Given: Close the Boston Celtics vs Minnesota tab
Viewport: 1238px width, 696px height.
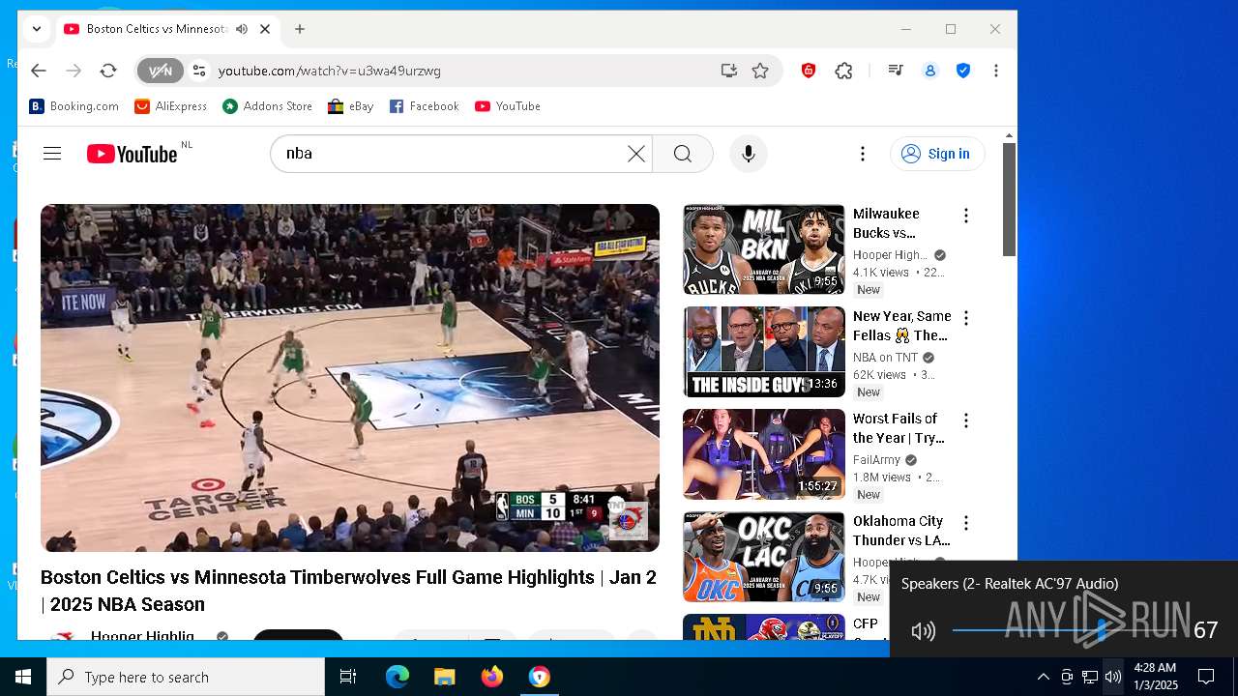Looking at the screenshot, I should (265, 29).
